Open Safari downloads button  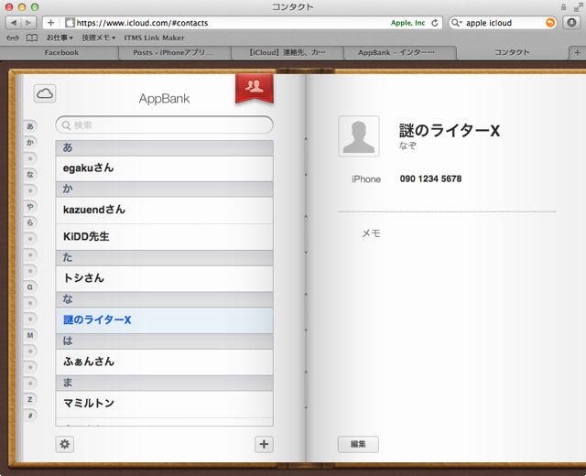(571, 23)
